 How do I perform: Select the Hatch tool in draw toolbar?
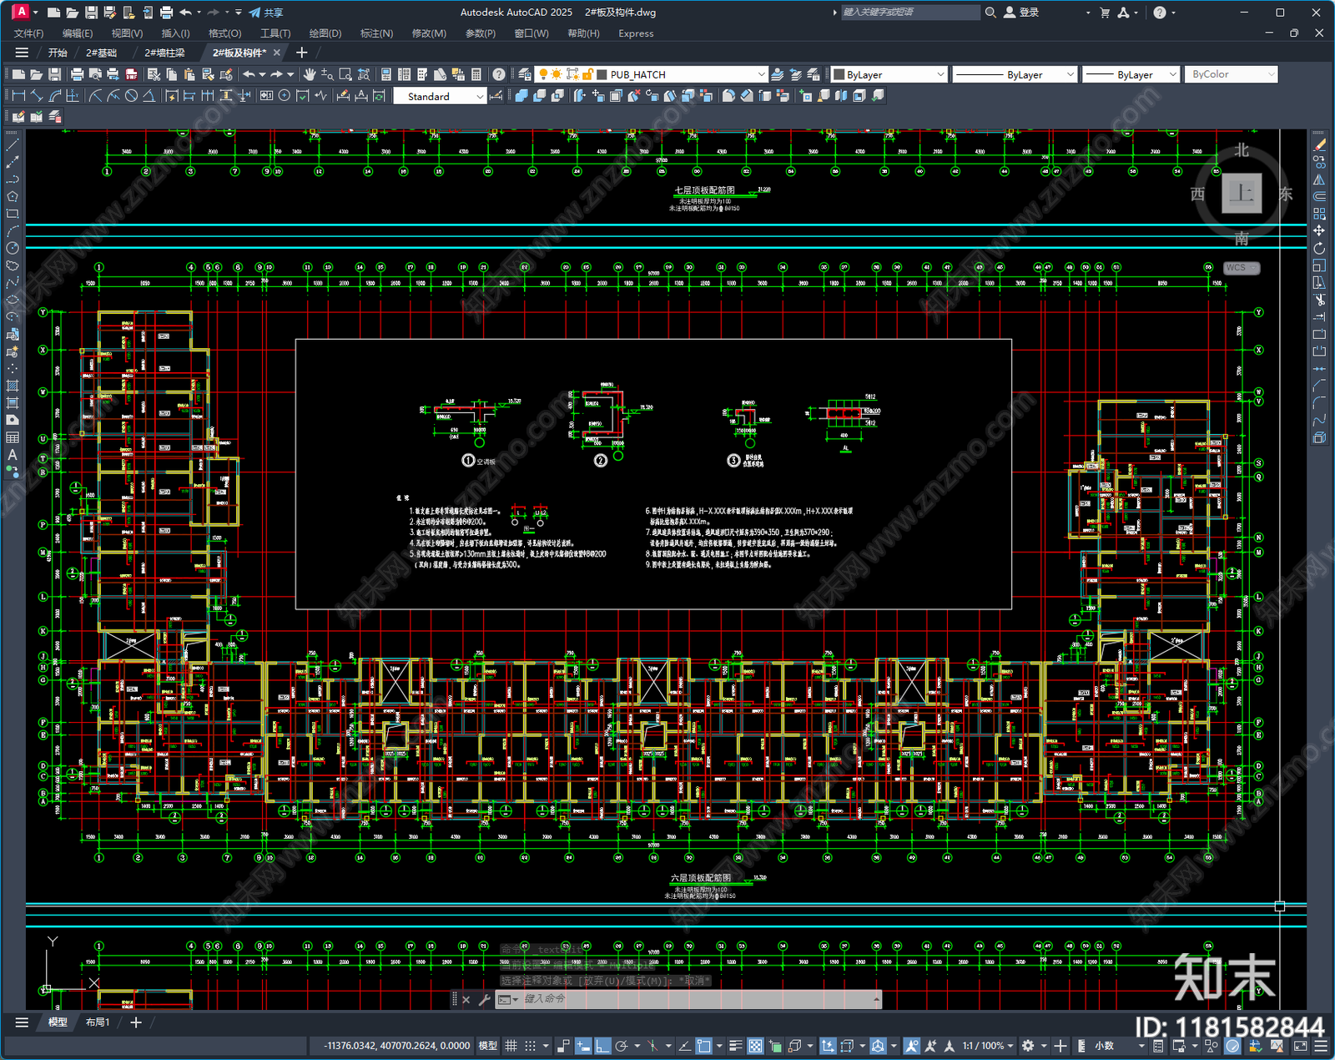13,386
